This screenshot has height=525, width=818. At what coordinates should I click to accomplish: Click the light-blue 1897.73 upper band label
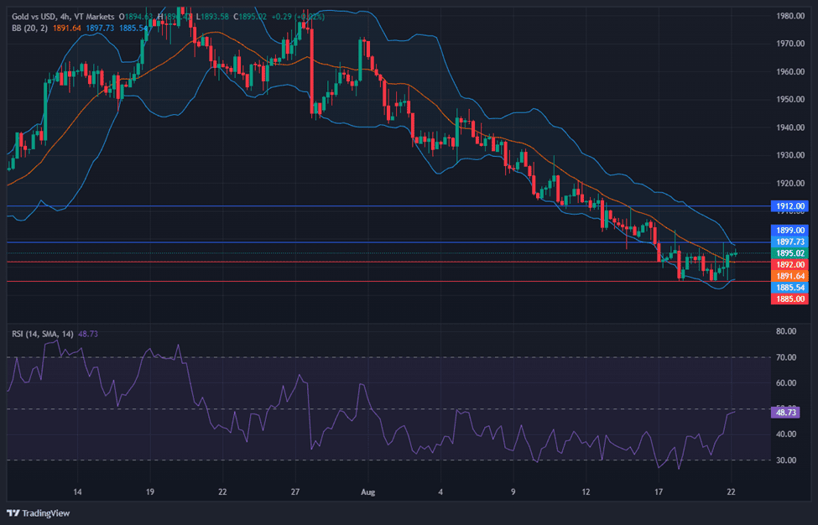click(x=789, y=242)
